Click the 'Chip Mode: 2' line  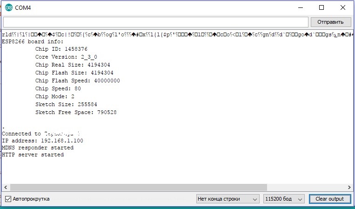[54, 96]
